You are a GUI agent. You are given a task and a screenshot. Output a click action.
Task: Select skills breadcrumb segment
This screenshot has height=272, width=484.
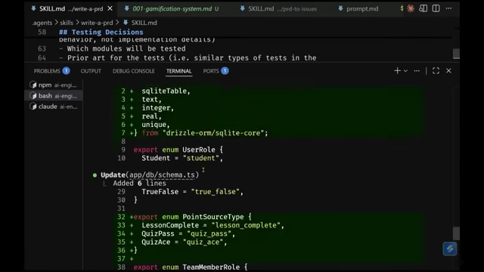pos(67,23)
